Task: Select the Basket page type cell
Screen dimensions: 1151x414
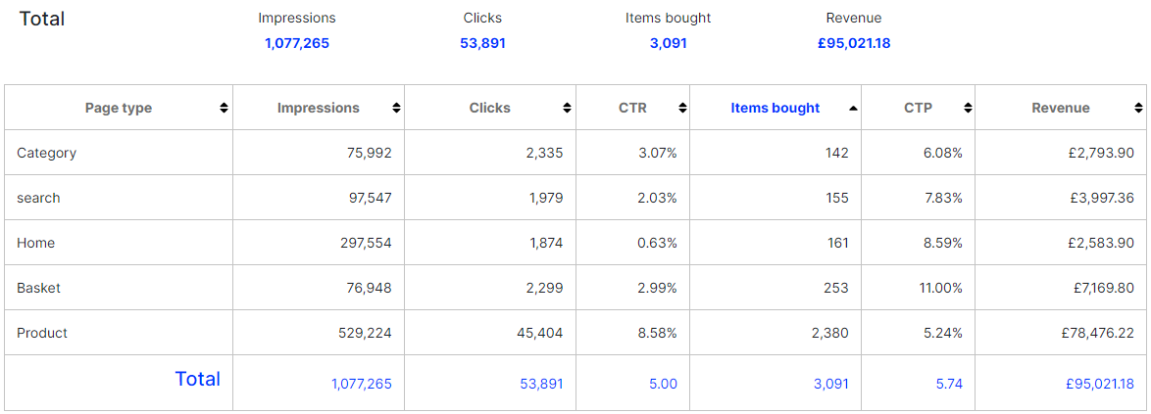Action: click(38, 288)
